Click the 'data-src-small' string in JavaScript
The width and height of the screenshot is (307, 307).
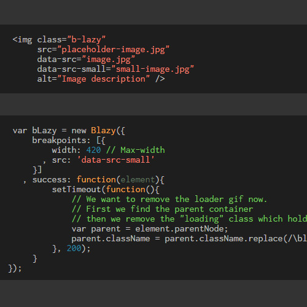click(x=115, y=160)
